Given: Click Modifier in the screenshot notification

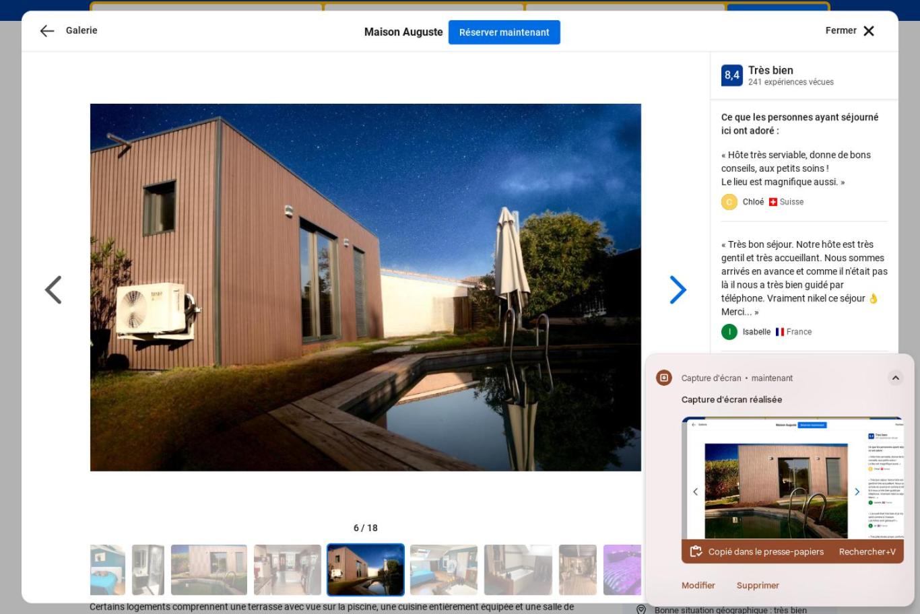Looking at the screenshot, I should (698, 585).
